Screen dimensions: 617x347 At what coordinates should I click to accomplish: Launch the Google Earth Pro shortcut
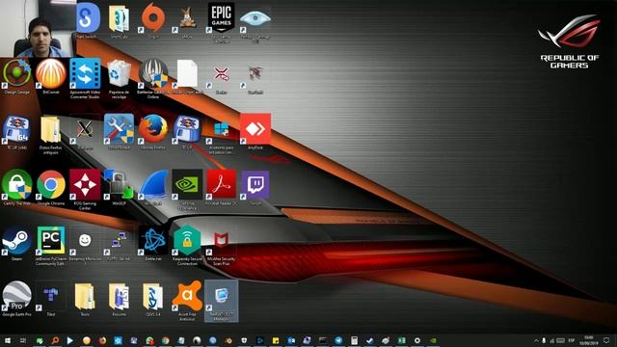[16, 297]
